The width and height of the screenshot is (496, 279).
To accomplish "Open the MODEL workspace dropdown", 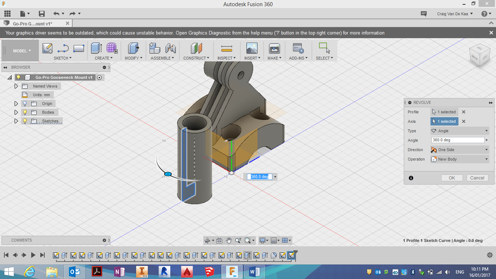I will tap(22, 51).
